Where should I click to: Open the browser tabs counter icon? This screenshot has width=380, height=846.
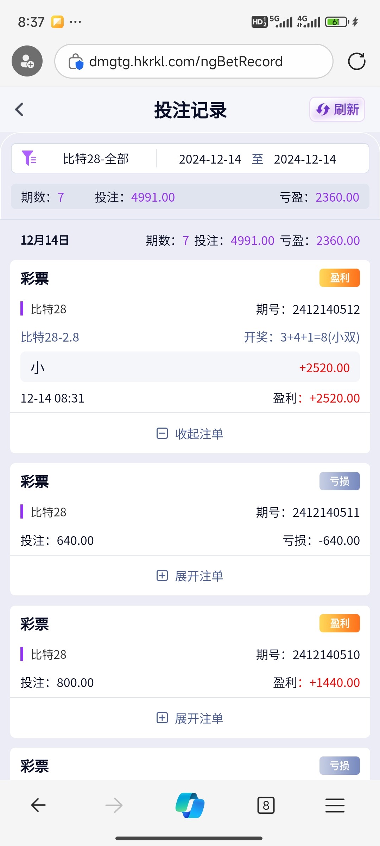[266, 805]
